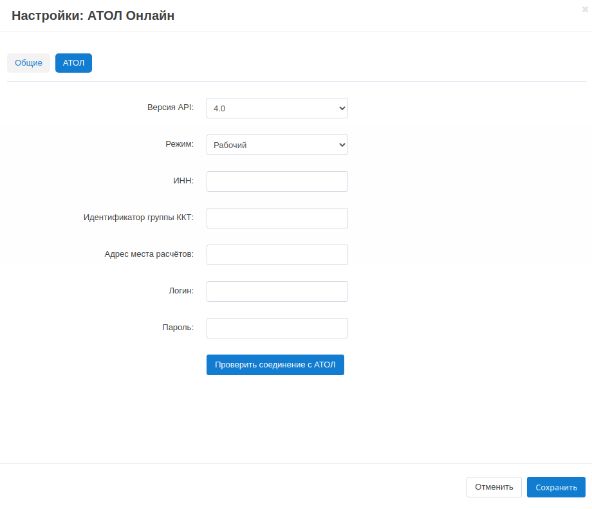Click the Отменить button
This screenshot has height=509, width=592.
[x=494, y=487]
